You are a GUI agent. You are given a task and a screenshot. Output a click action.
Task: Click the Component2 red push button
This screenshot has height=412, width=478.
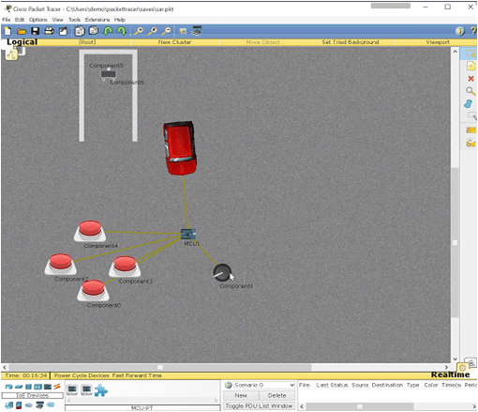coord(61,264)
